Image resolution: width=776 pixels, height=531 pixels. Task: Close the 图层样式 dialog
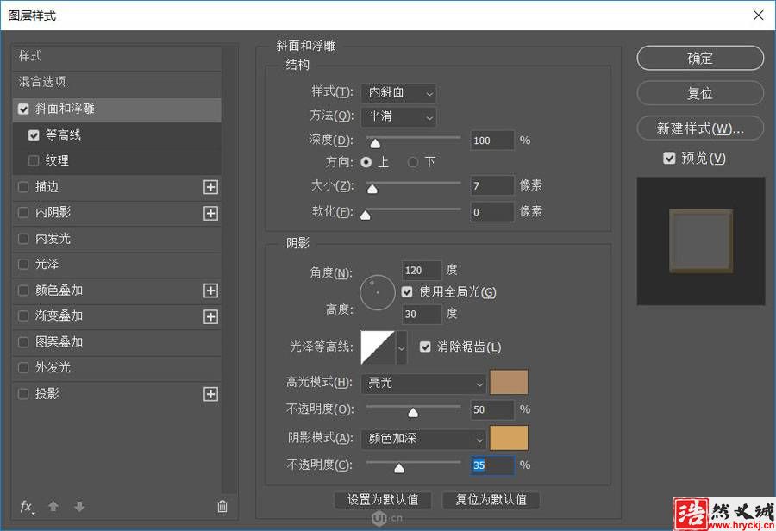tap(758, 16)
